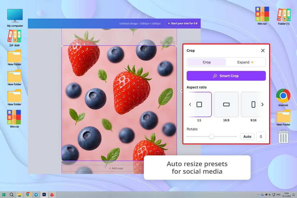Show previous aspect ratio presets
297x198 pixels.
pyautogui.click(x=190, y=104)
